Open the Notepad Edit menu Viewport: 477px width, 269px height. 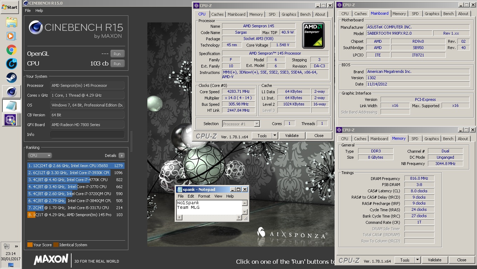[191, 196]
